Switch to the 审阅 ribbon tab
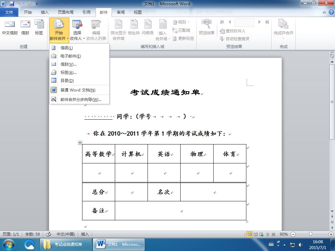Screen dimensions: 335x251 (121, 12)
